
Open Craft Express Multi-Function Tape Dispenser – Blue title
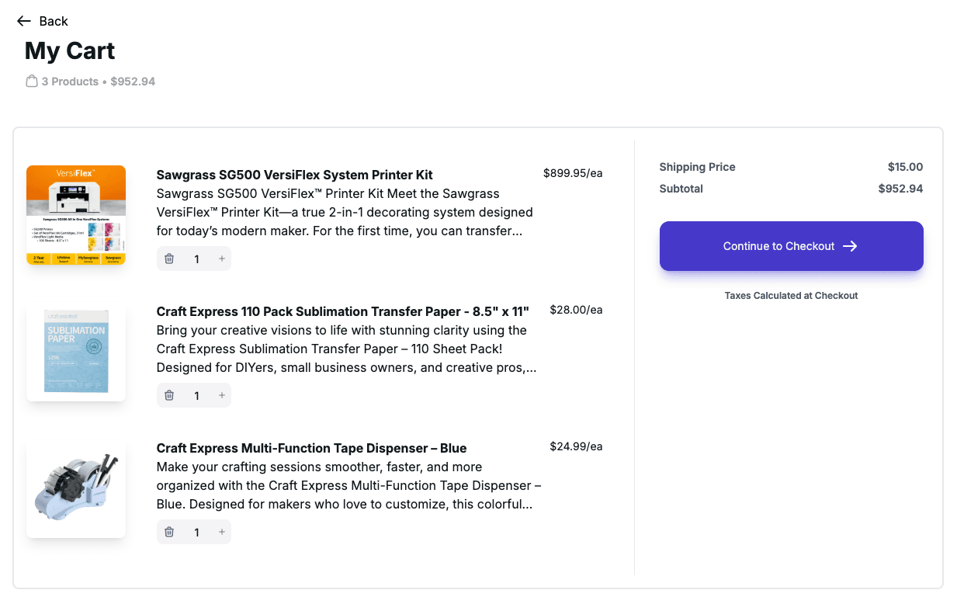point(312,448)
